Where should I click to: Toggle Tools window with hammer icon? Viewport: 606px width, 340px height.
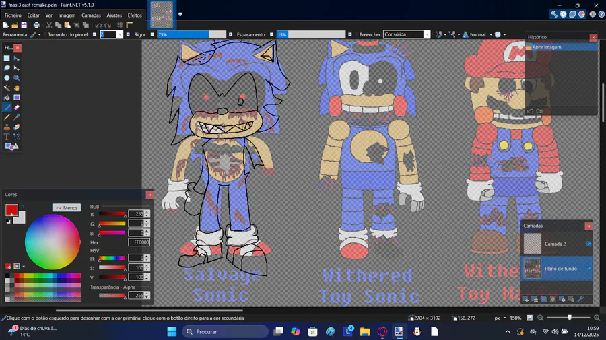(x=554, y=14)
